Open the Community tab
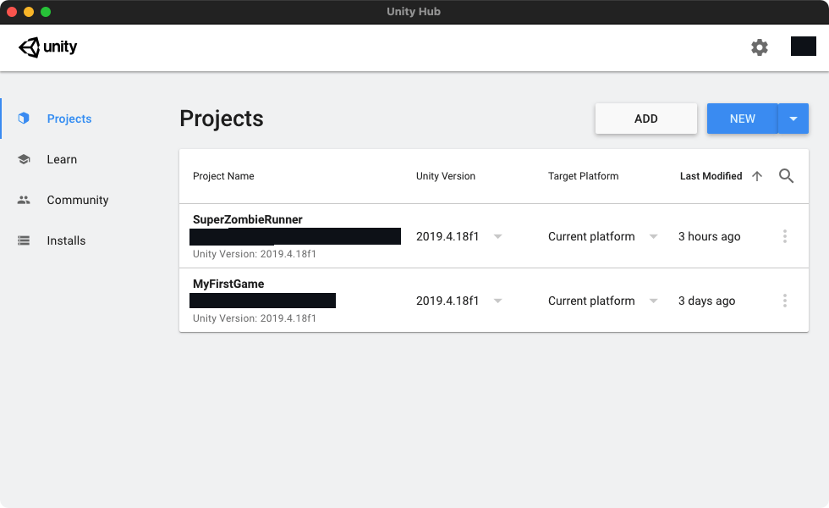 [78, 200]
